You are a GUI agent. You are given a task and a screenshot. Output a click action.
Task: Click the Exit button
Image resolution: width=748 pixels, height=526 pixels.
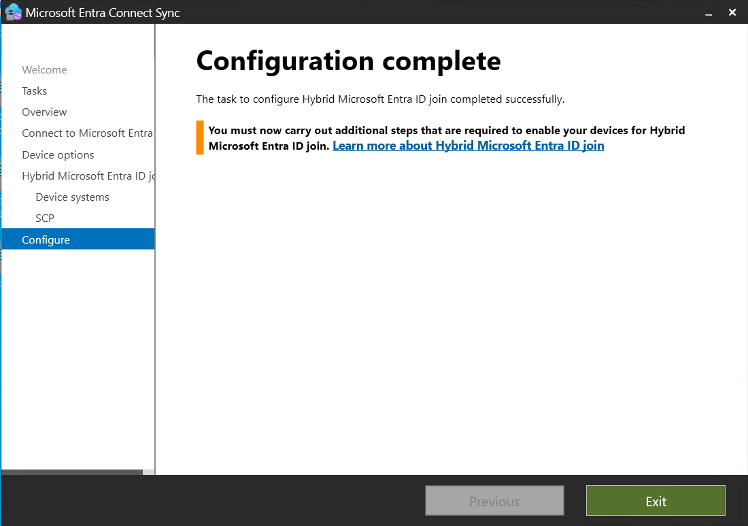(x=655, y=500)
